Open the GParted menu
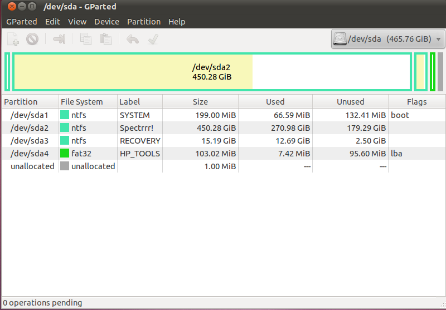The image size is (446, 310). click(x=22, y=22)
